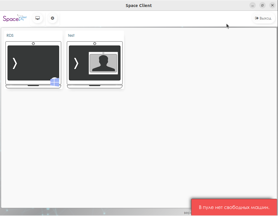Screen dimensions: 278x216
Task: Minimize the Space Client window
Action: (253, 5)
